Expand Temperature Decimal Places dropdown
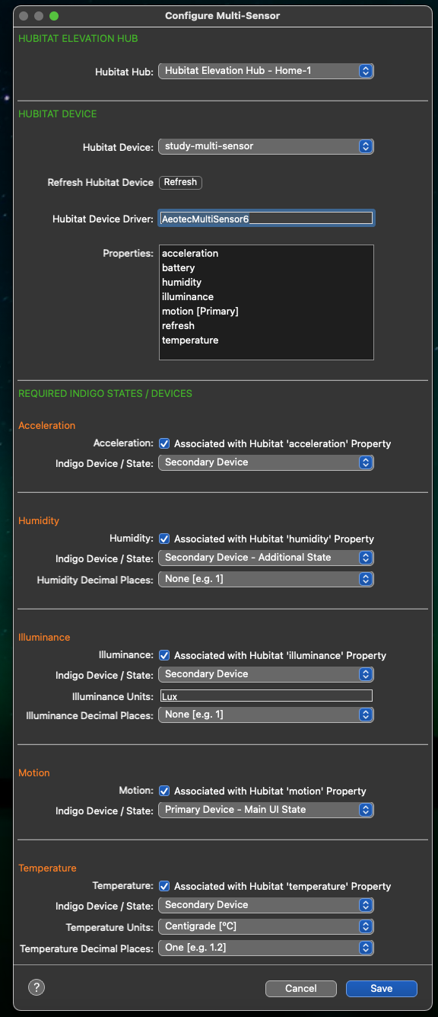438x1017 pixels. click(x=266, y=948)
